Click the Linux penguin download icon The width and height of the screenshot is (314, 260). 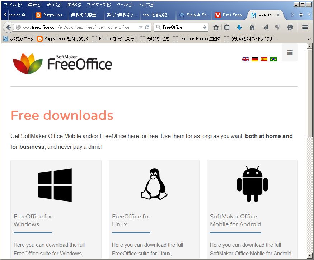(x=154, y=184)
